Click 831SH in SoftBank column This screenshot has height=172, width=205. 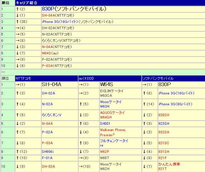164,152
